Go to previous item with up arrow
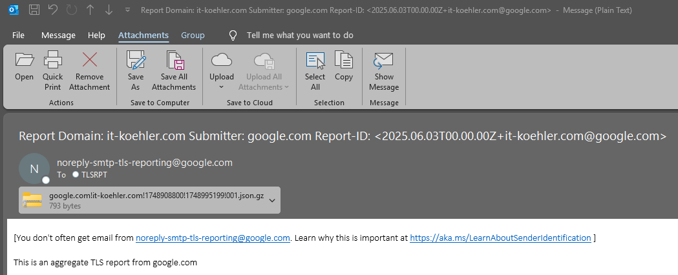This screenshot has width=678, height=275. coord(90,10)
